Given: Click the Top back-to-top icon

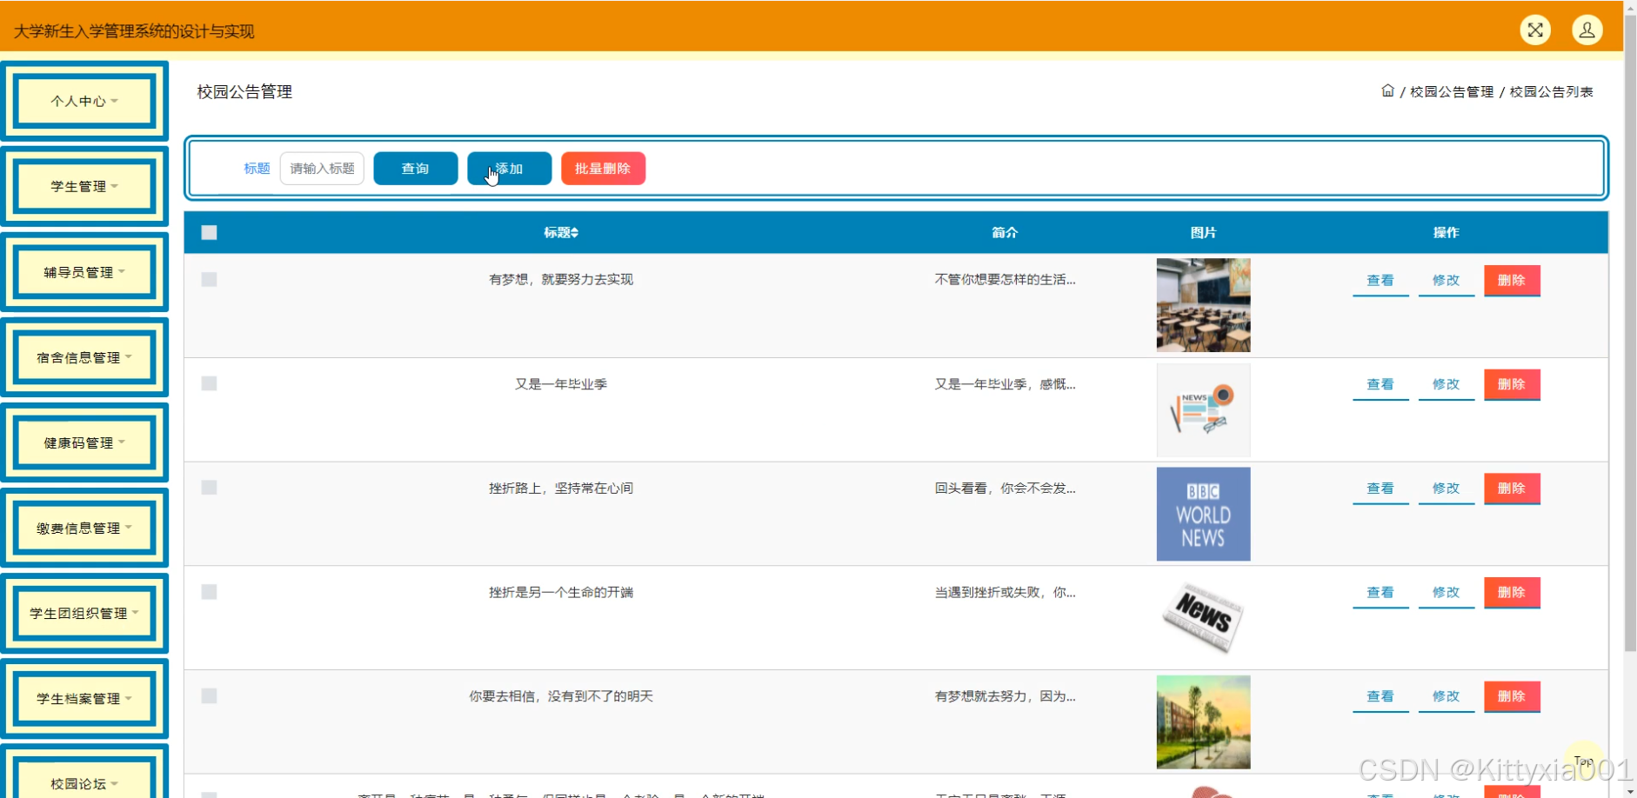Looking at the screenshot, I should point(1583,761).
